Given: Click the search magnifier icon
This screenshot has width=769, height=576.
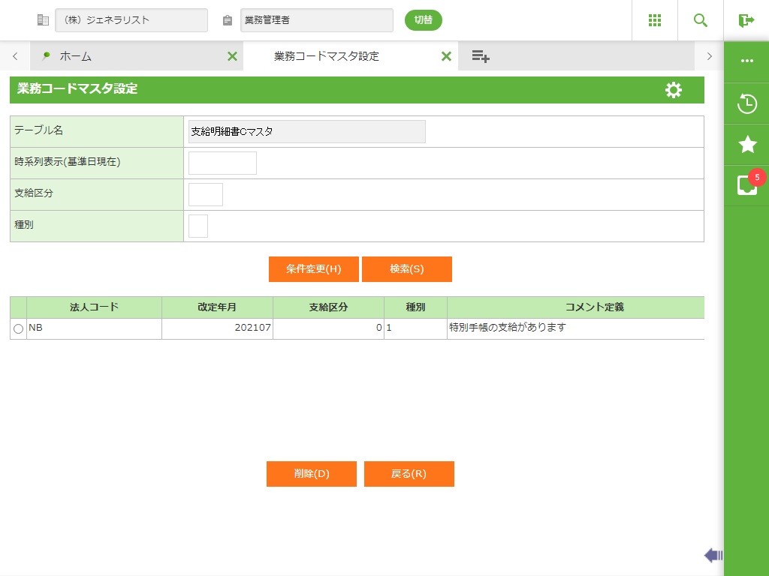Looking at the screenshot, I should 701,20.
